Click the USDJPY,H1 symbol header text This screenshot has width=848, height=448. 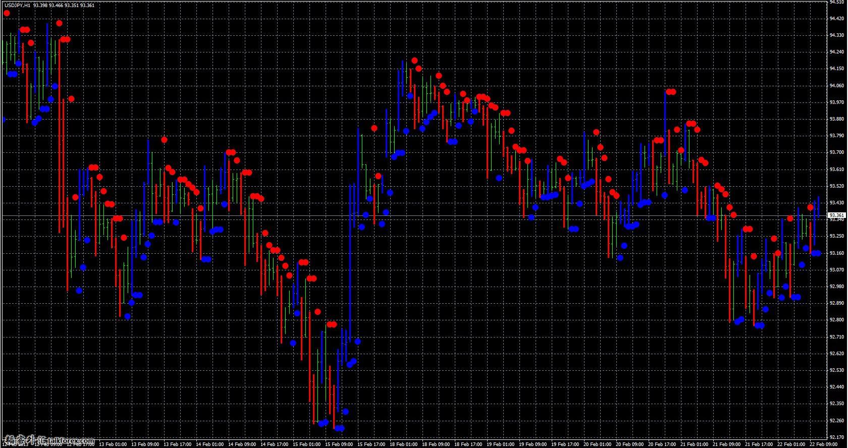pyautogui.click(x=16, y=5)
